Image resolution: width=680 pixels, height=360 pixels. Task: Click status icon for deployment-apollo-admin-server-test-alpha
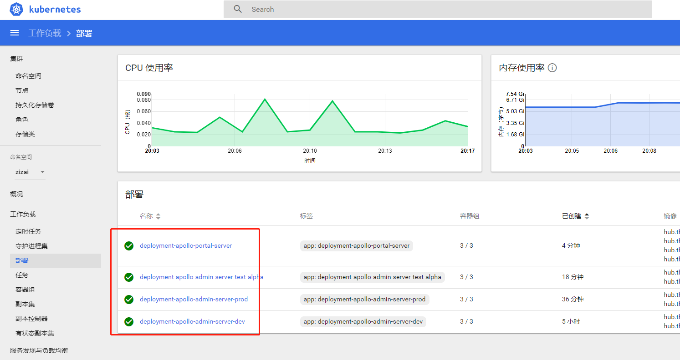tap(129, 277)
